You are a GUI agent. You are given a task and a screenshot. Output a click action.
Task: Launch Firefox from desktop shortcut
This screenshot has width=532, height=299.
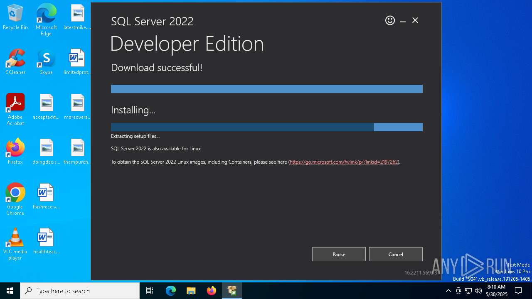tap(15, 152)
